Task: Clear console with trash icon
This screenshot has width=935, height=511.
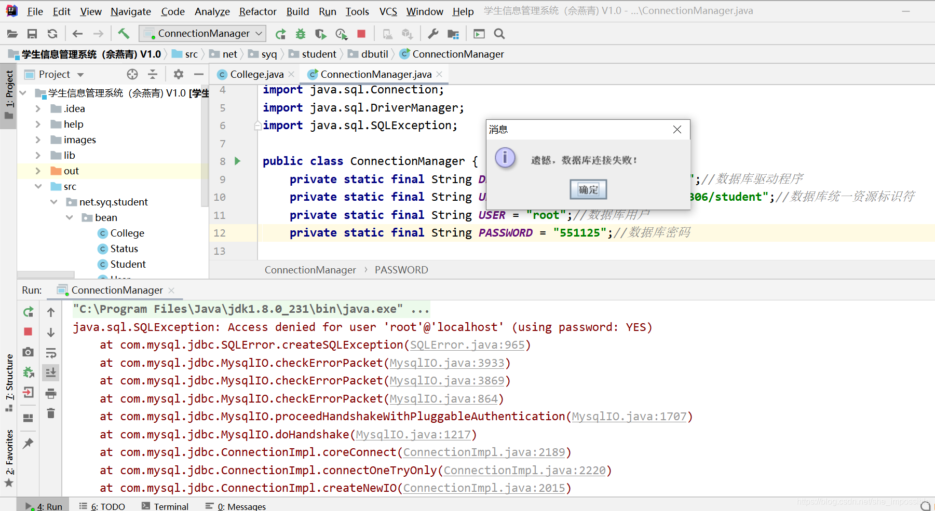Action: [x=51, y=413]
